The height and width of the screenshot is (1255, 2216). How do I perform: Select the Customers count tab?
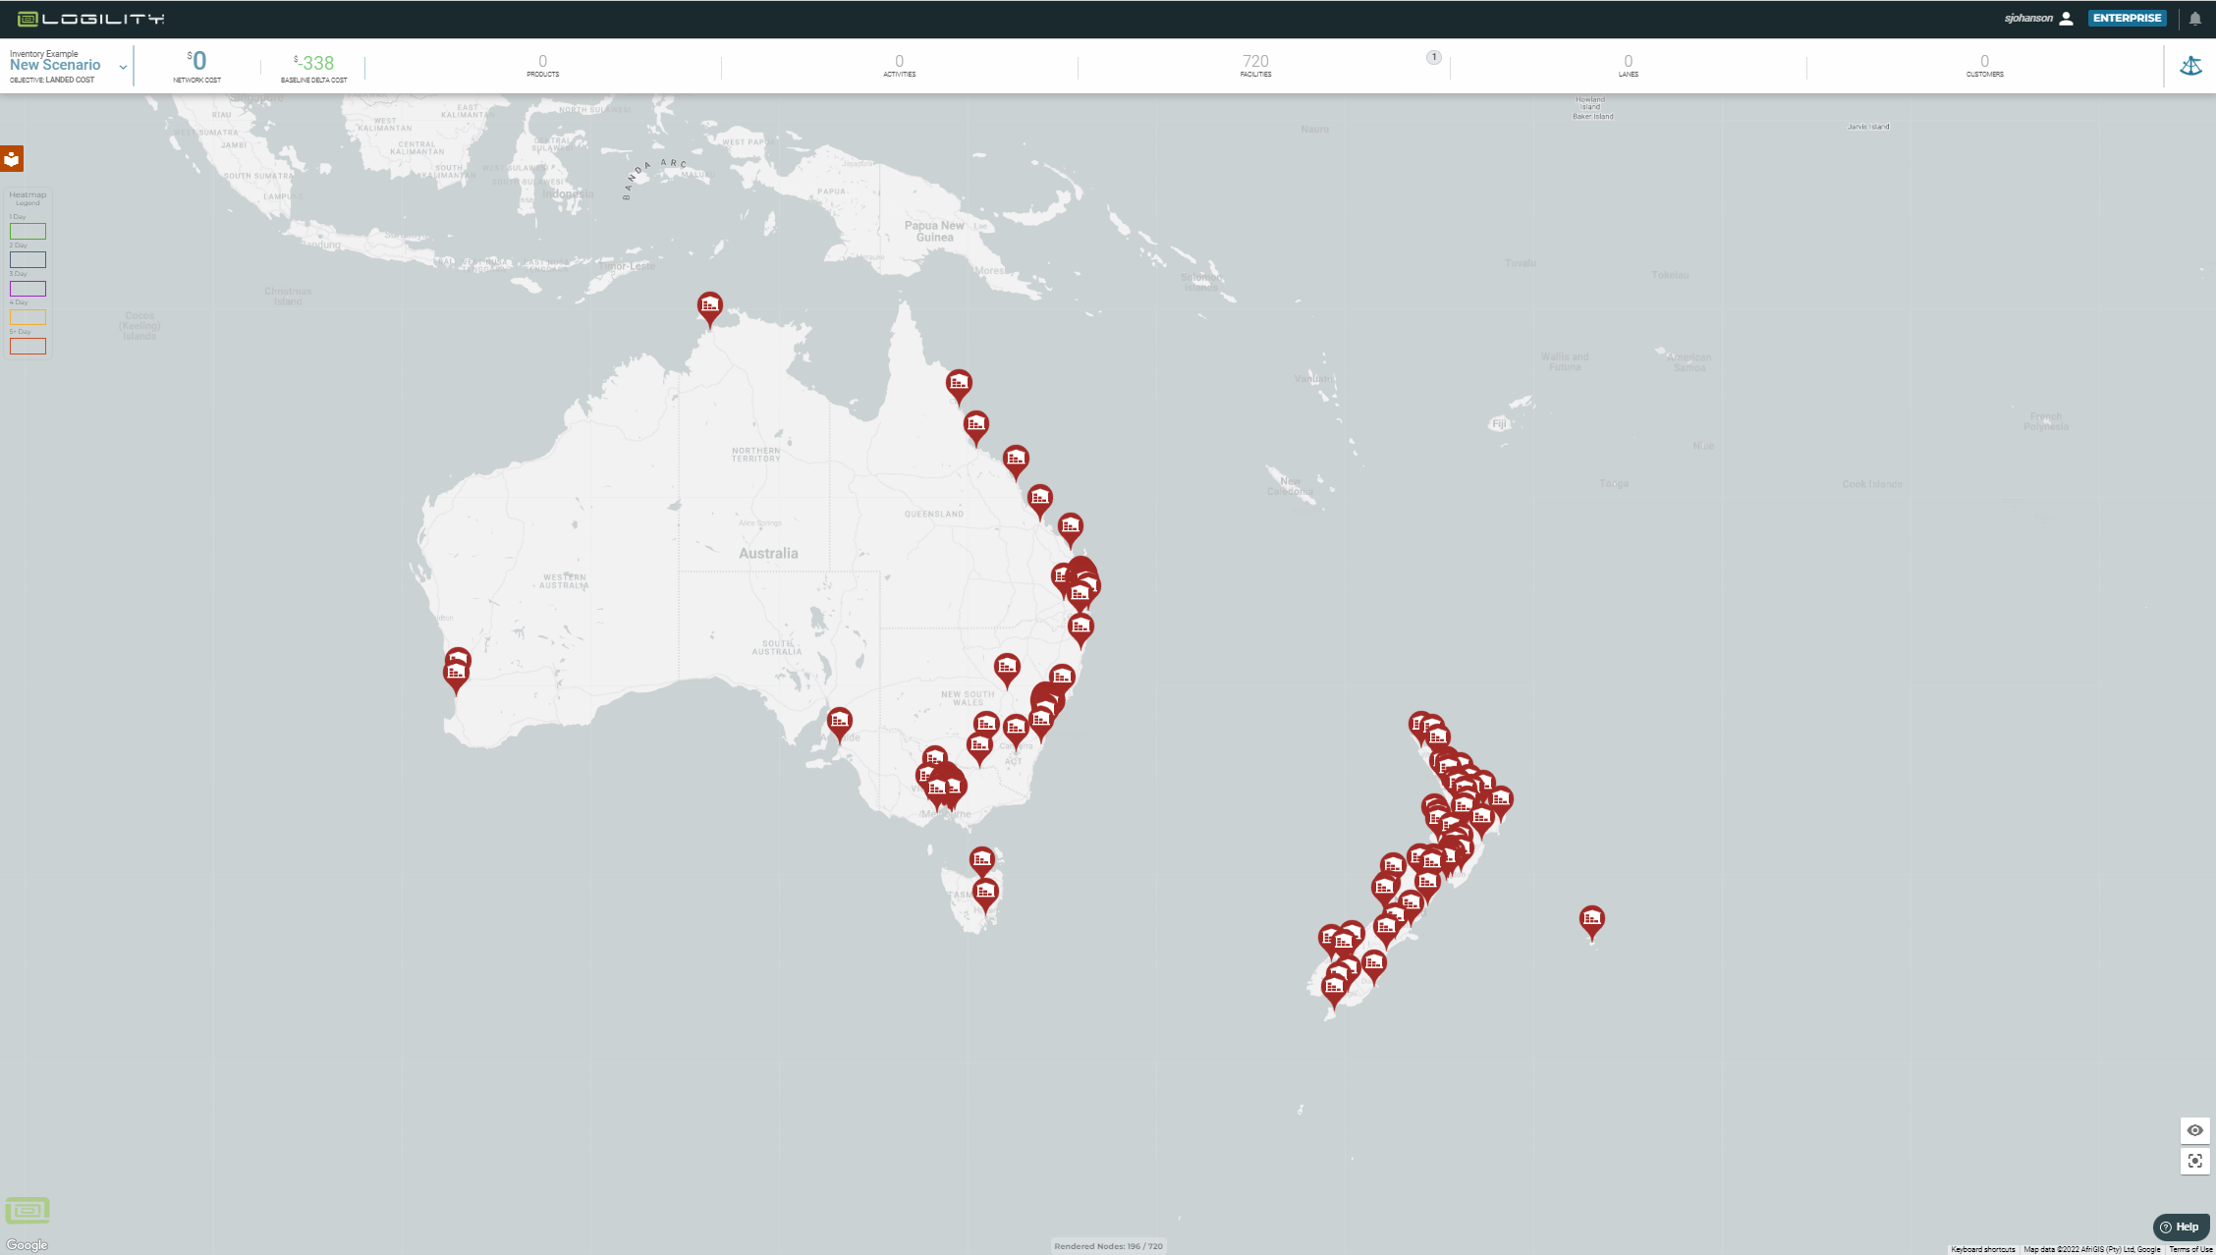[x=1984, y=66]
